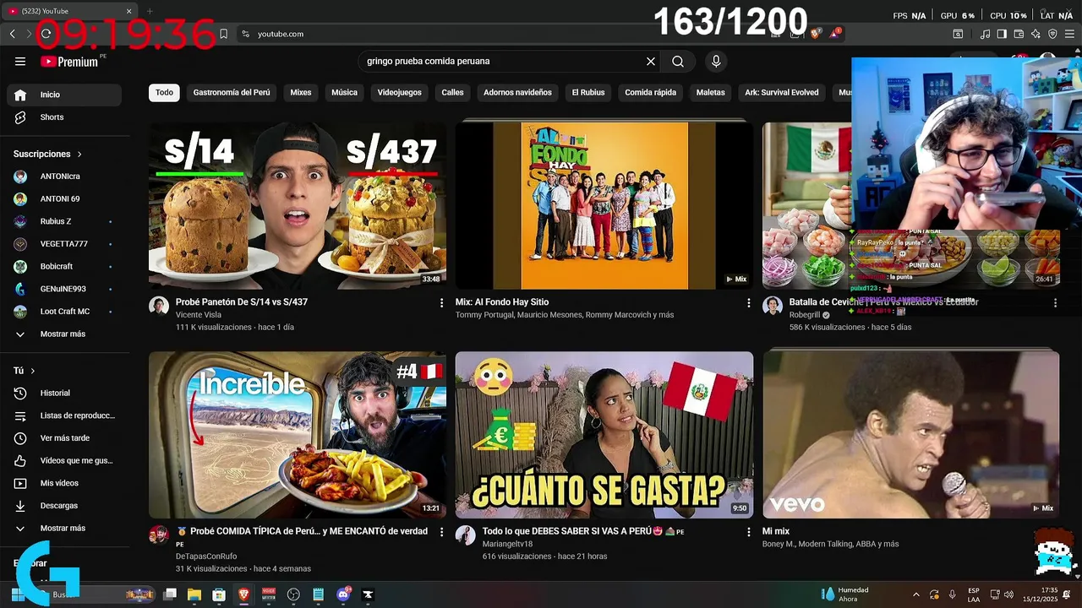Open Brave Rewards triangle icon
1082x608 pixels.
[835, 34]
